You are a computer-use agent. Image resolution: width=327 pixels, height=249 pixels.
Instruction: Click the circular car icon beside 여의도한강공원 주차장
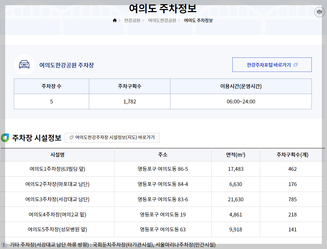point(24,65)
